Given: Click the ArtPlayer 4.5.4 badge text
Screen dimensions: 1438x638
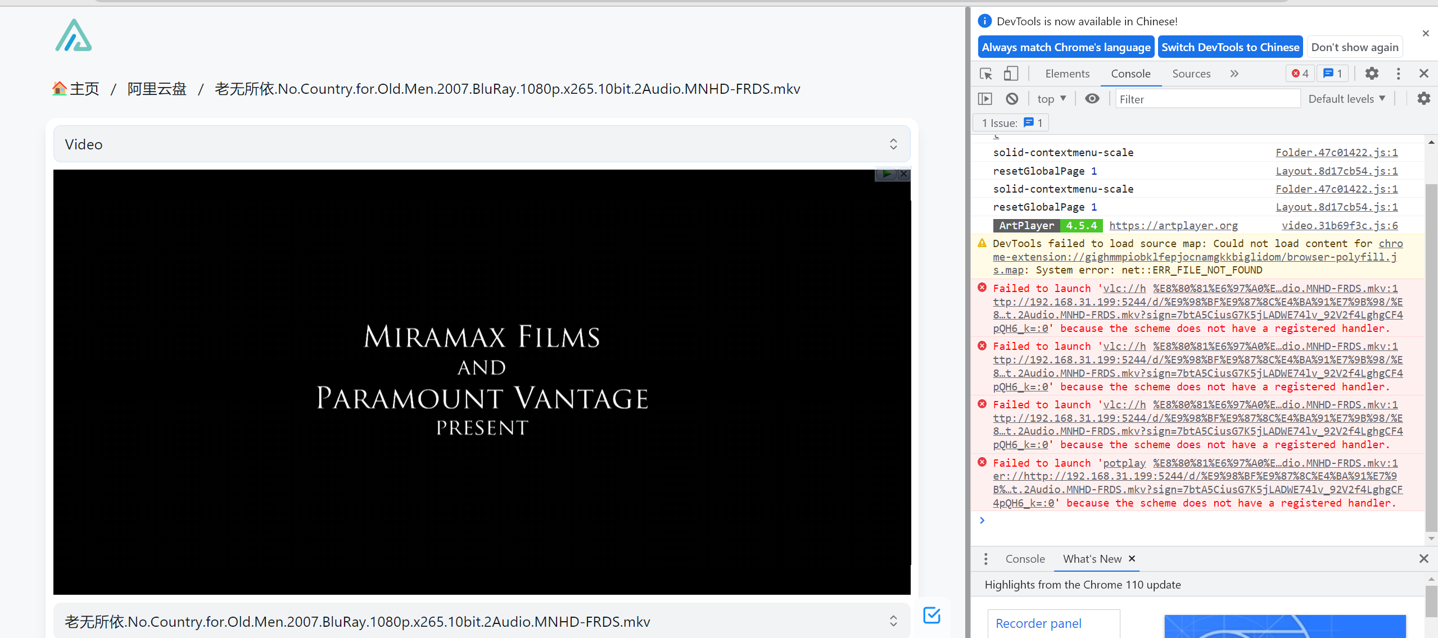Looking at the screenshot, I should click(x=1047, y=225).
